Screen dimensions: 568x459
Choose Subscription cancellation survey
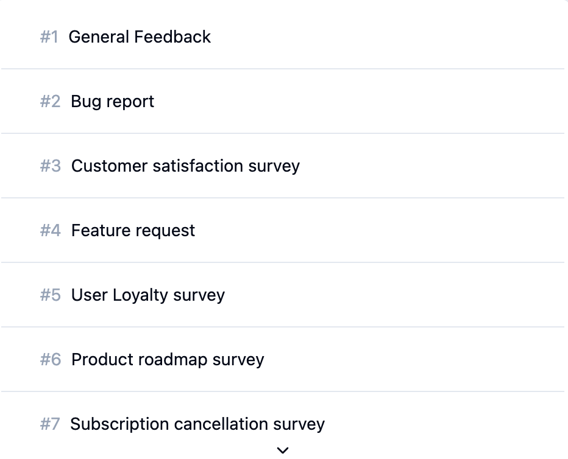coord(197,424)
